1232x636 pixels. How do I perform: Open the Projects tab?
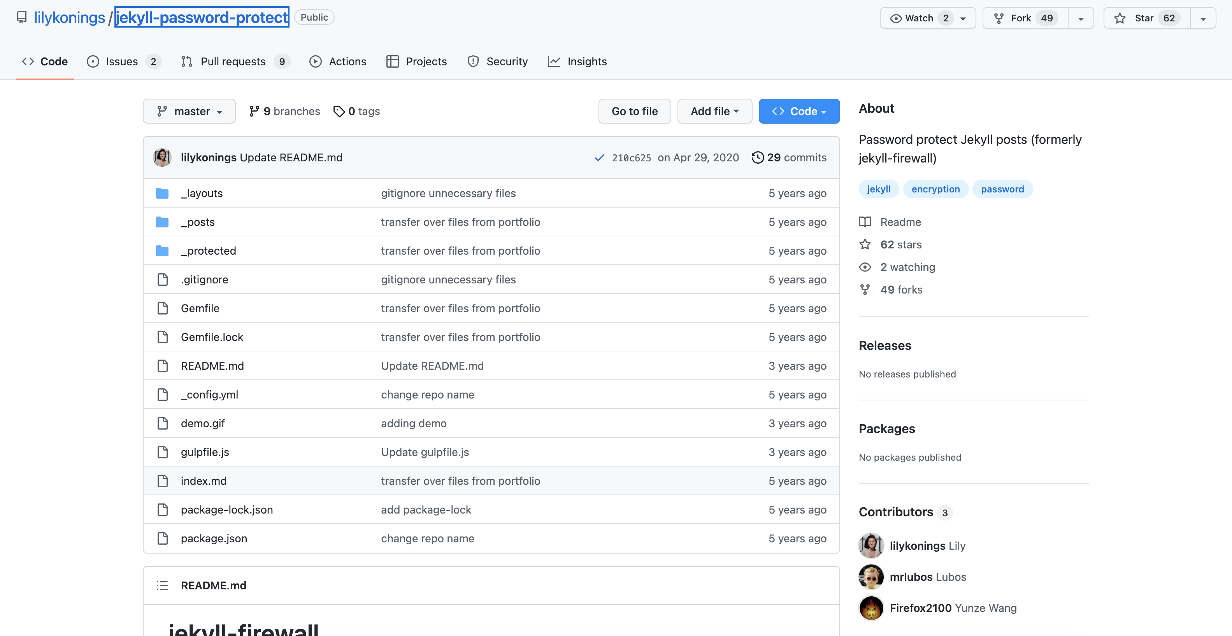click(x=416, y=62)
